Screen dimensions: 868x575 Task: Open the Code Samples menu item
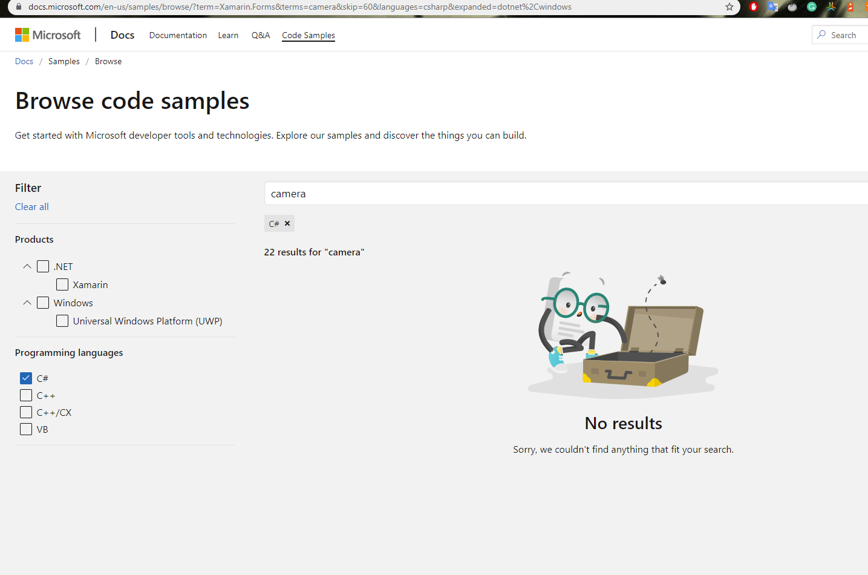click(308, 35)
